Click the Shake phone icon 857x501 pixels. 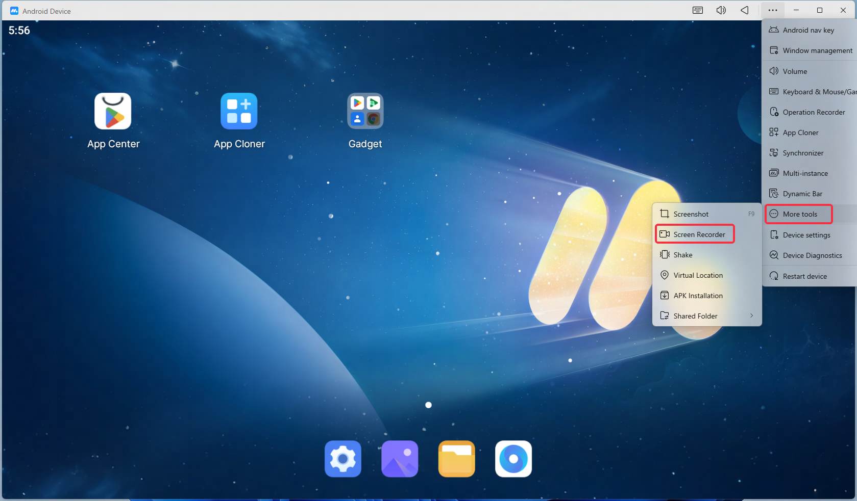coord(665,254)
